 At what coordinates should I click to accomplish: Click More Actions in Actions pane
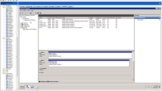(x=140, y=20)
